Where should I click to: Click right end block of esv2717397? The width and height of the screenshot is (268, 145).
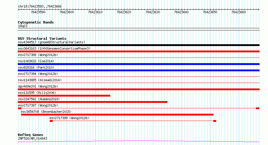tap(257, 108)
